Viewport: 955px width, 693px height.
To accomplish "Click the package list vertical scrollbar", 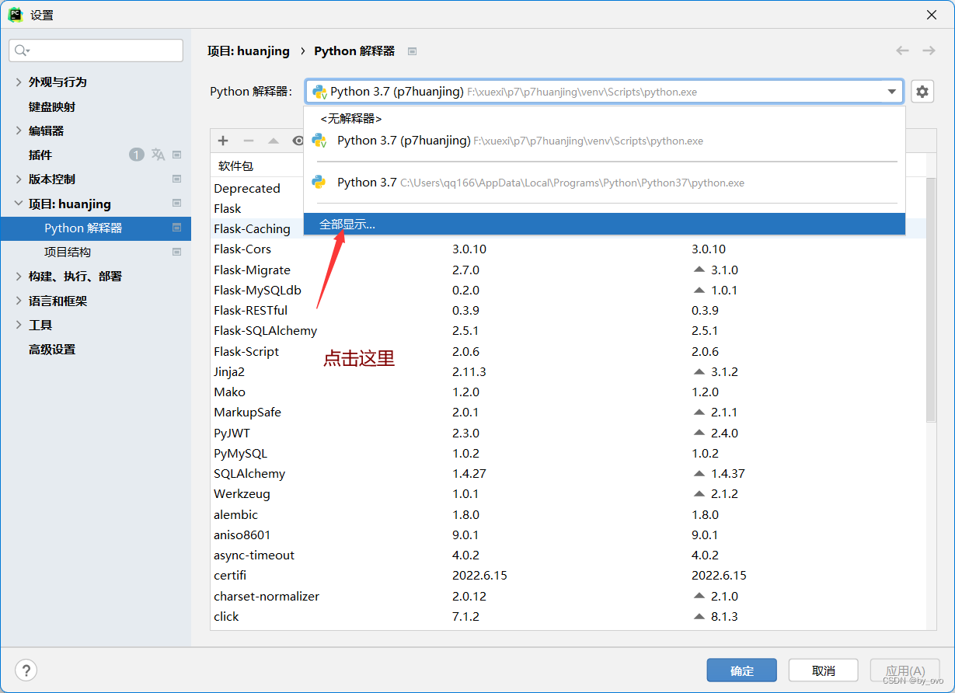I will tap(931, 299).
